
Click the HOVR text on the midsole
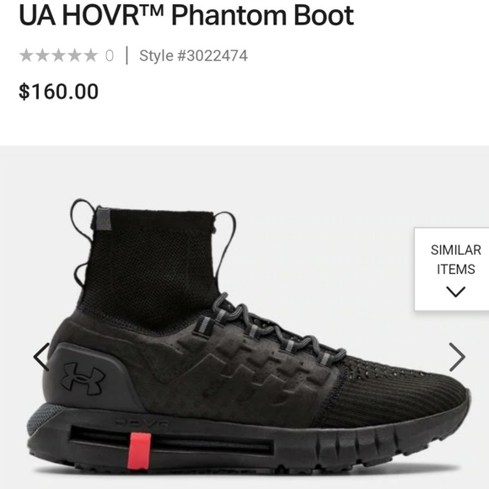[142, 423]
